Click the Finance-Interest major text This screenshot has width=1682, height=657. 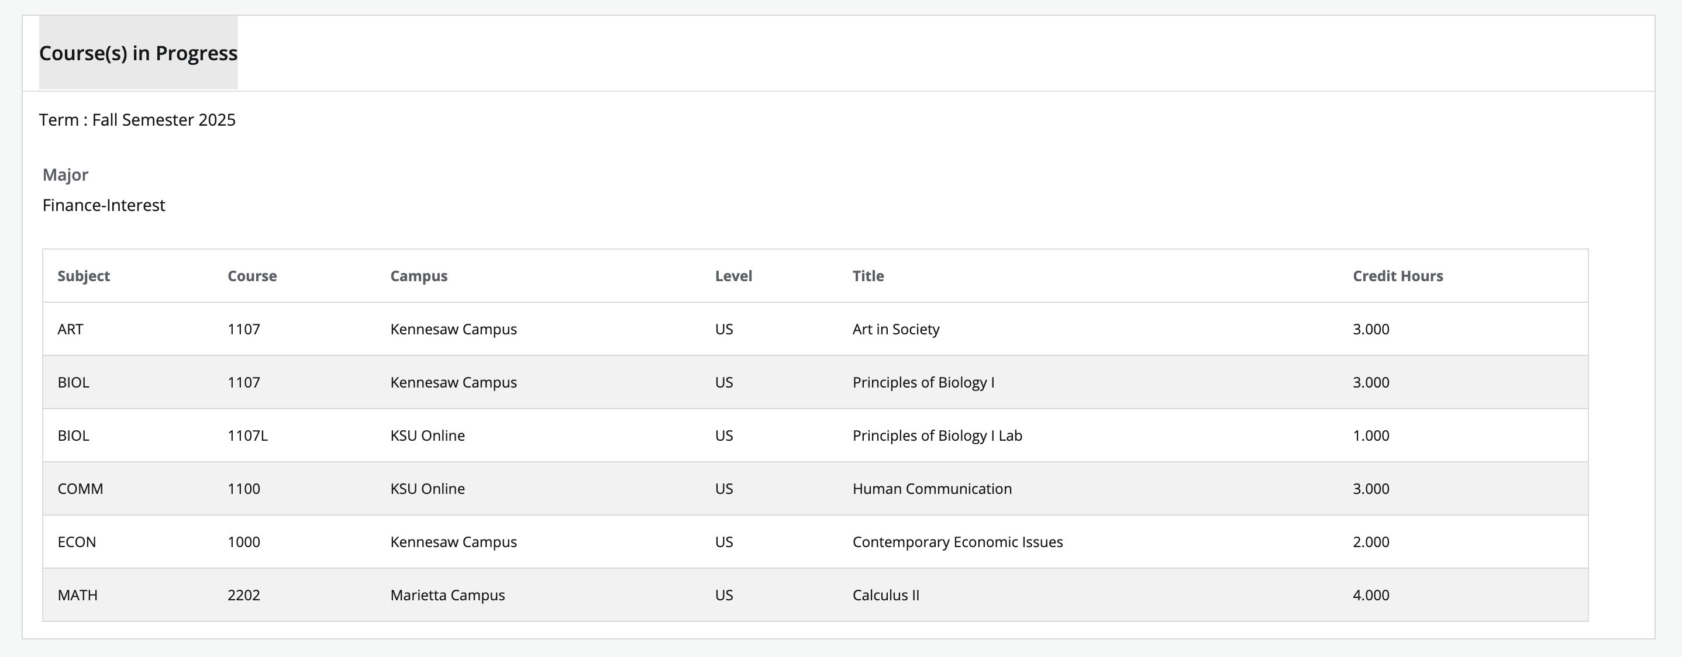104,206
